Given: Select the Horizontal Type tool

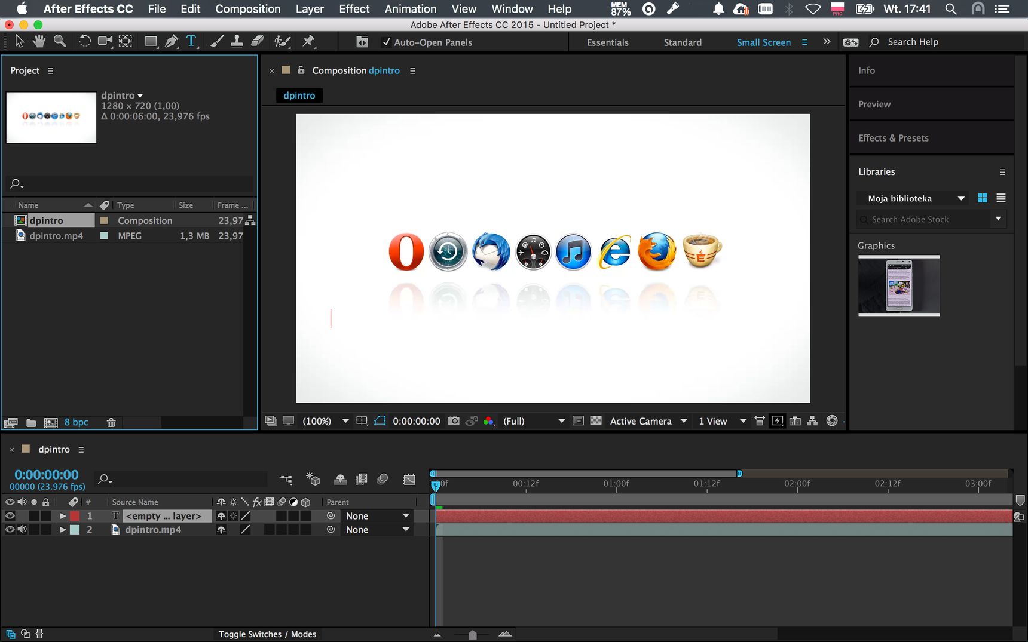Looking at the screenshot, I should [191, 41].
